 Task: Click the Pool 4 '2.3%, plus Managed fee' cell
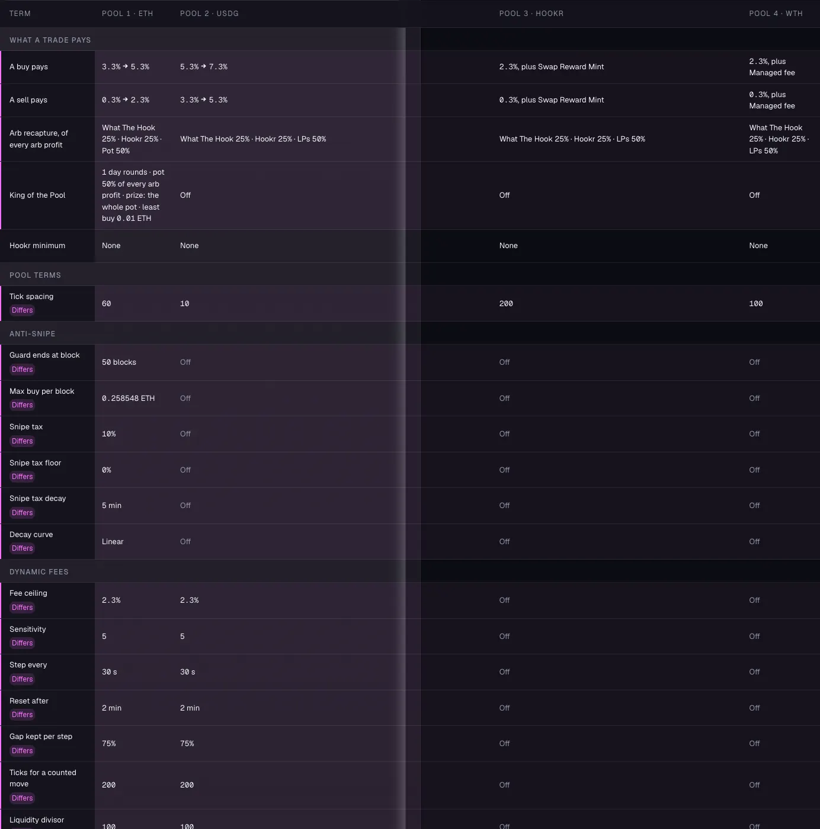(x=772, y=67)
